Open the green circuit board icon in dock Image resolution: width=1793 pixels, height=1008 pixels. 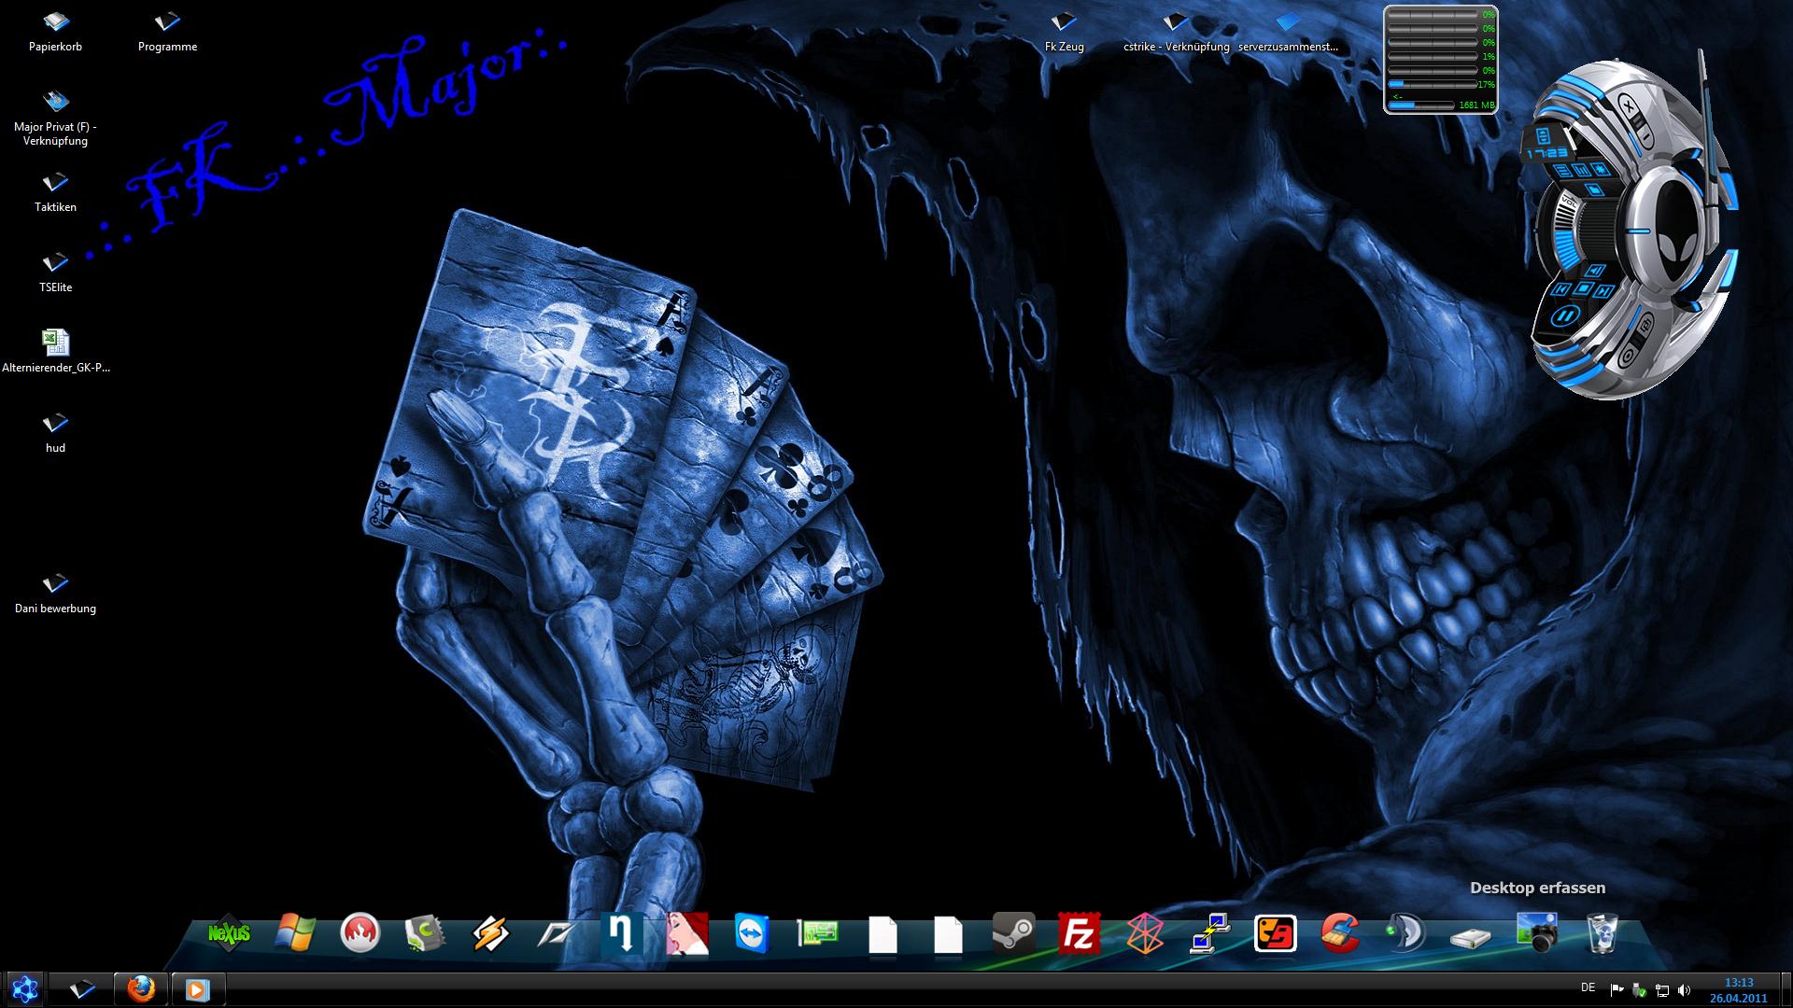point(817,933)
